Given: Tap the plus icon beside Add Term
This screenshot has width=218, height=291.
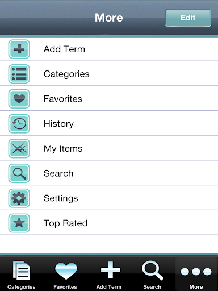Looking at the screenshot, I should [x=19, y=49].
